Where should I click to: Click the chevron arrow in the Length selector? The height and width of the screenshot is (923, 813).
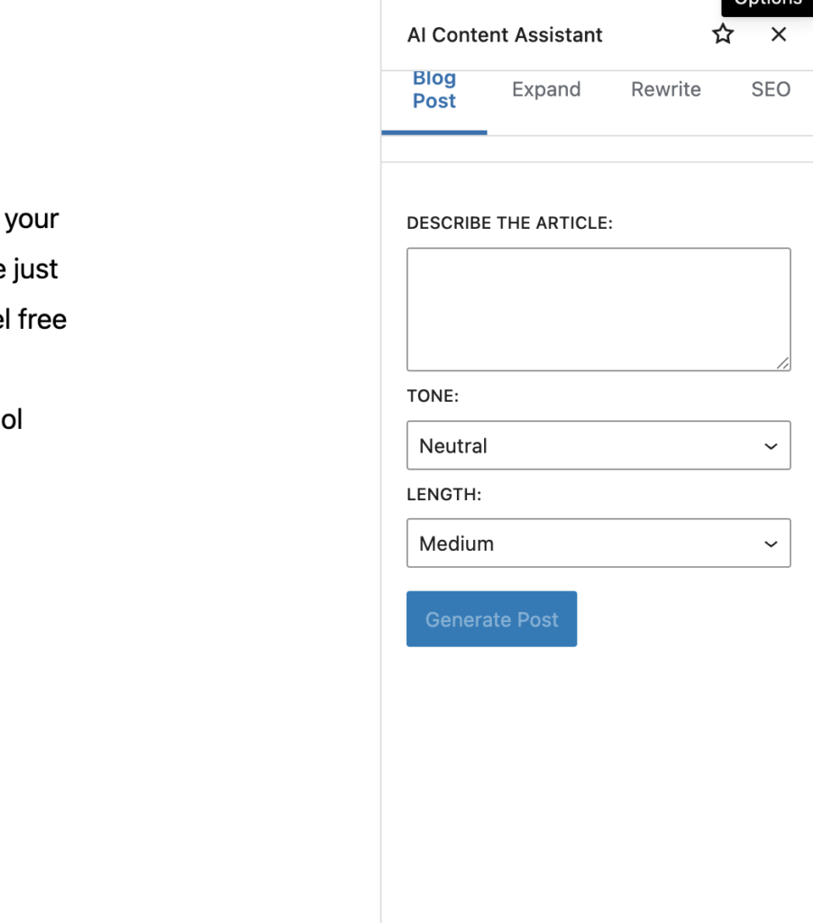771,544
